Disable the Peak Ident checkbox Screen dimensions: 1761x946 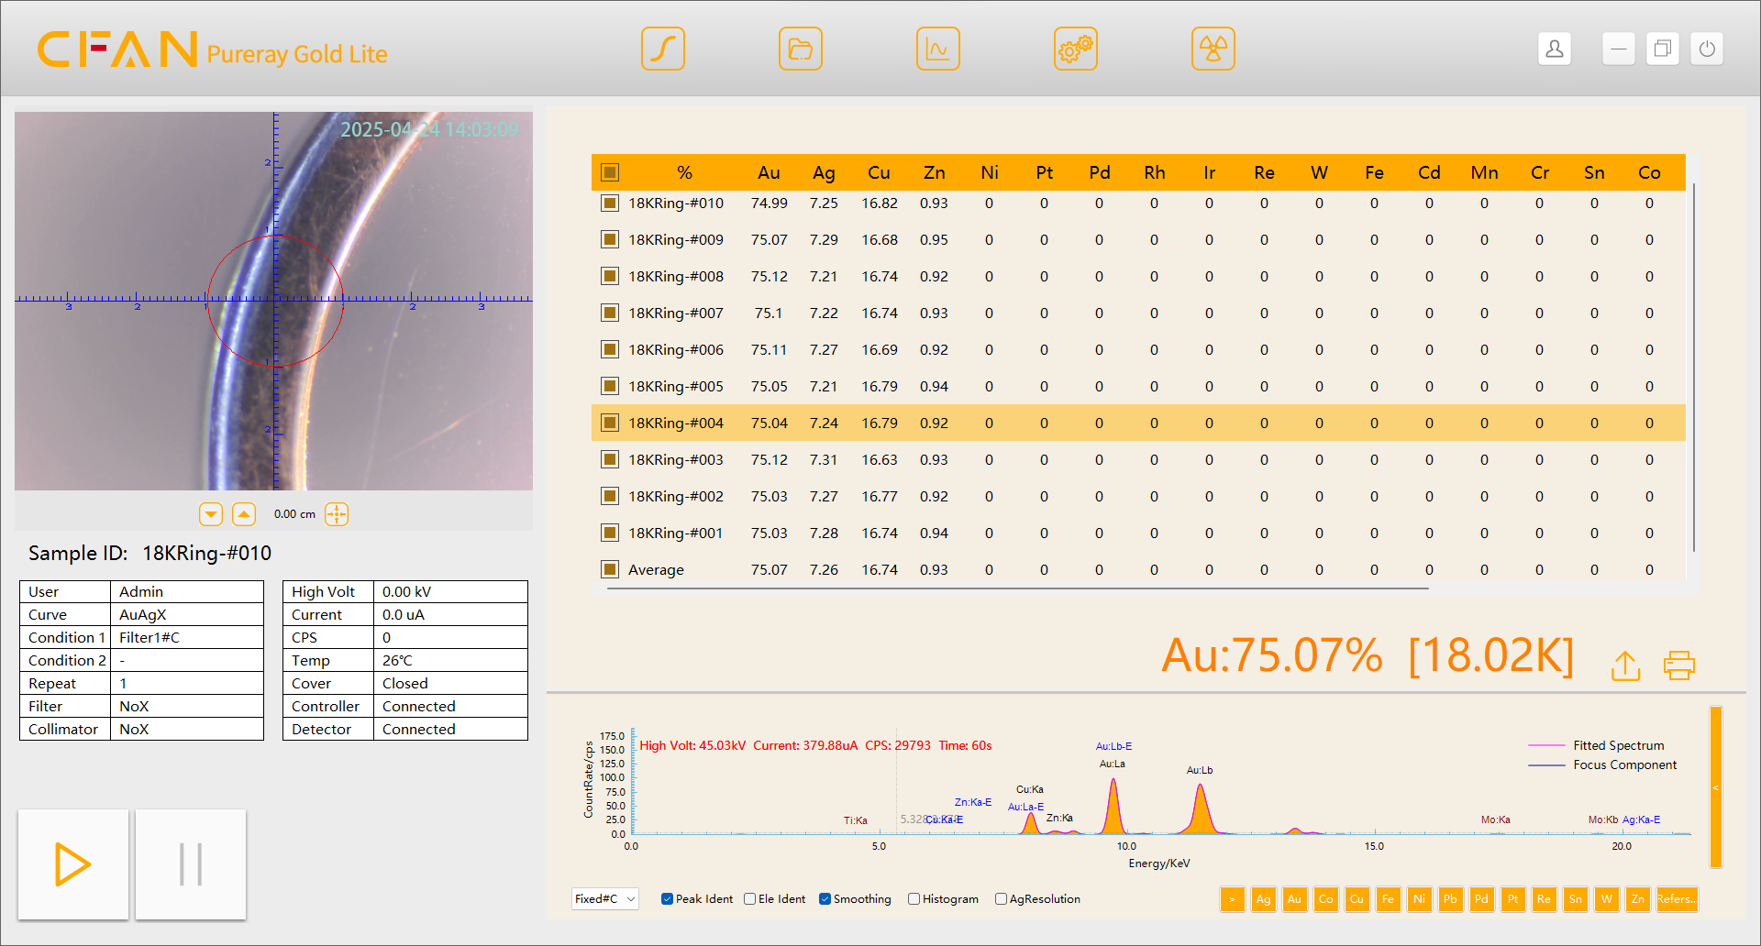point(667,899)
